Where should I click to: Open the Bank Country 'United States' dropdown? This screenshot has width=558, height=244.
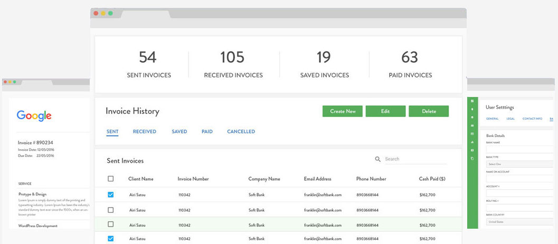pos(520,222)
